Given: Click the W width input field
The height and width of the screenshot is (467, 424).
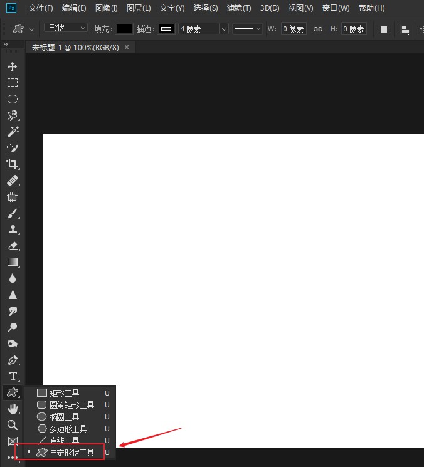Looking at the screenshot, I should pyautogui.click(x=294, y=29).
